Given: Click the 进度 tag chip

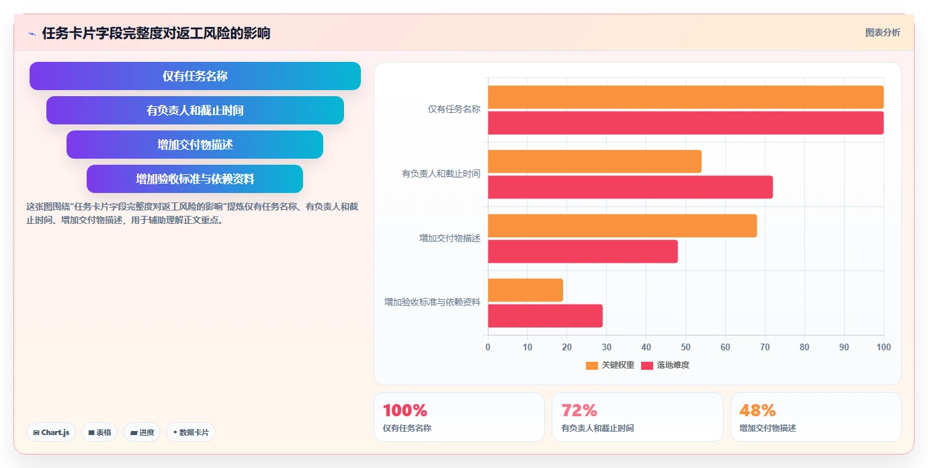Looking at the screenshot, I should coord(142,432).
